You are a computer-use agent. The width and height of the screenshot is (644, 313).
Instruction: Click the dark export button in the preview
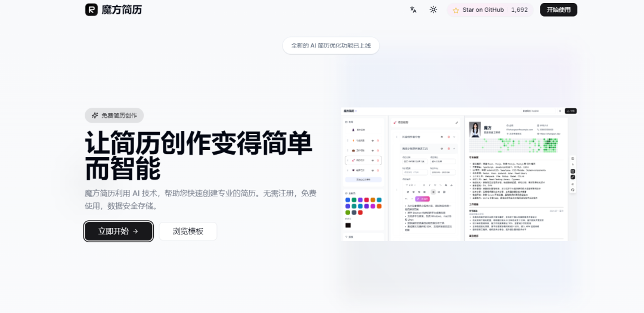pyautogui.click(x=571, y=111)
